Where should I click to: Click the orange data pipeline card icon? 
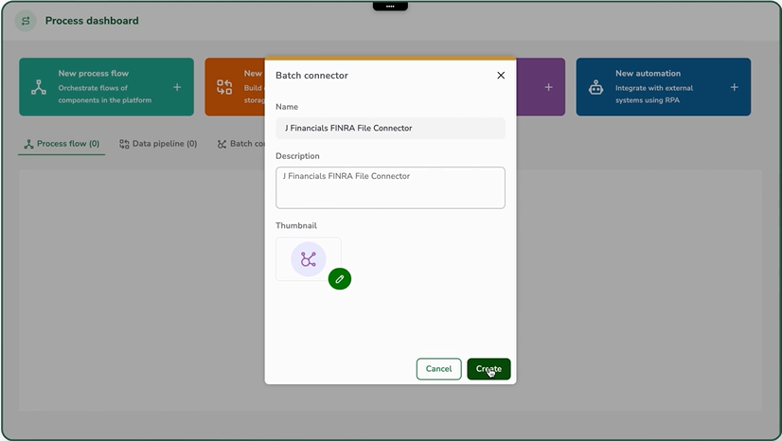224,87
